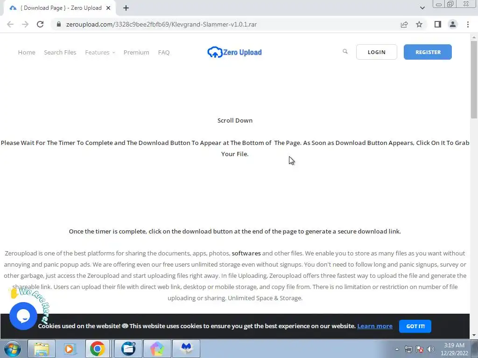Go to Home in site navigation

[27, 52]
